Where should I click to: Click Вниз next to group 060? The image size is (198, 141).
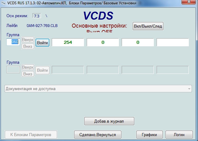28,46
